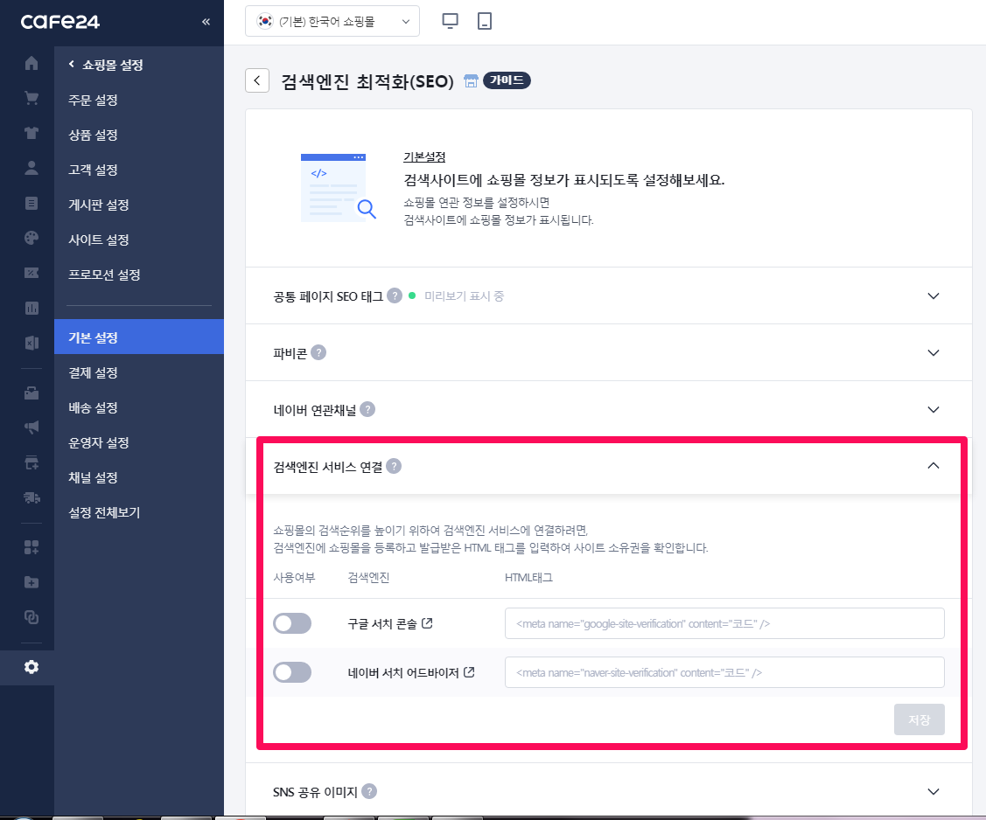Open 배송 설정 menu item
Viewport: 986px width, 820px height.
tap(93, 407)
